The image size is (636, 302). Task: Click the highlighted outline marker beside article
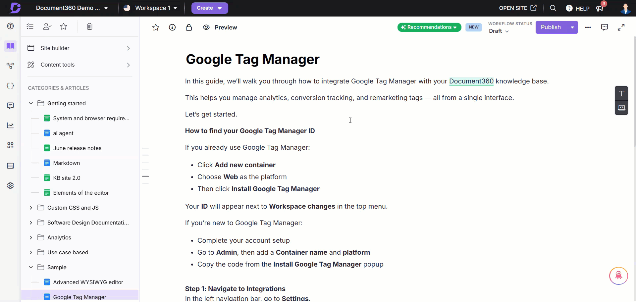(x=145, y=176)
